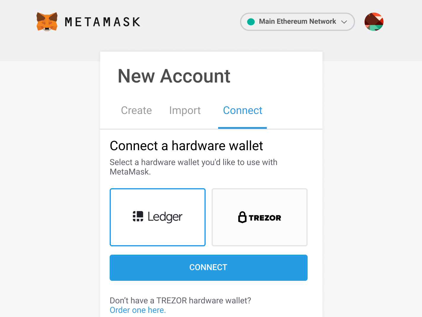The width and height of the screenshot is (422, 317).
Task: Click the Ledger square logo icon
Action: pos(138,216)
